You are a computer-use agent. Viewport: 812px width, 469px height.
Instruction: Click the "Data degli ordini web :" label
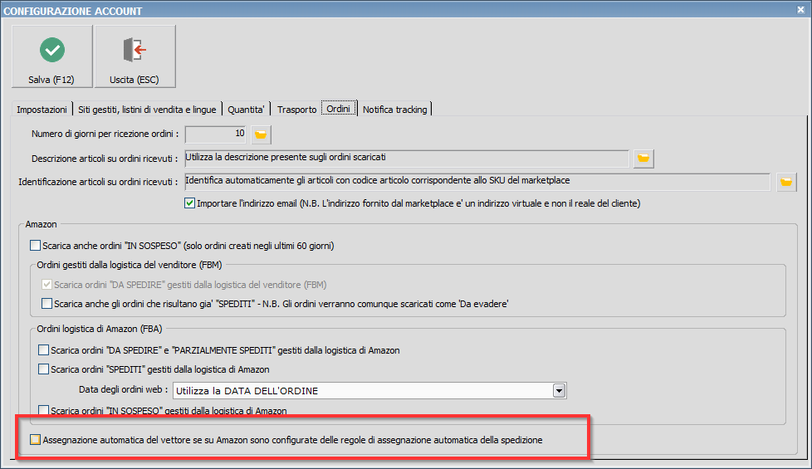[x=123, y=389]
